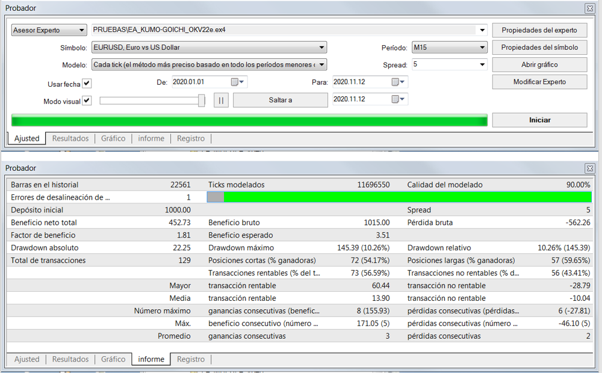Pause the visual test with the pause button
The width and height of the screenshot is (602, 373).
[x=221, y=100]
